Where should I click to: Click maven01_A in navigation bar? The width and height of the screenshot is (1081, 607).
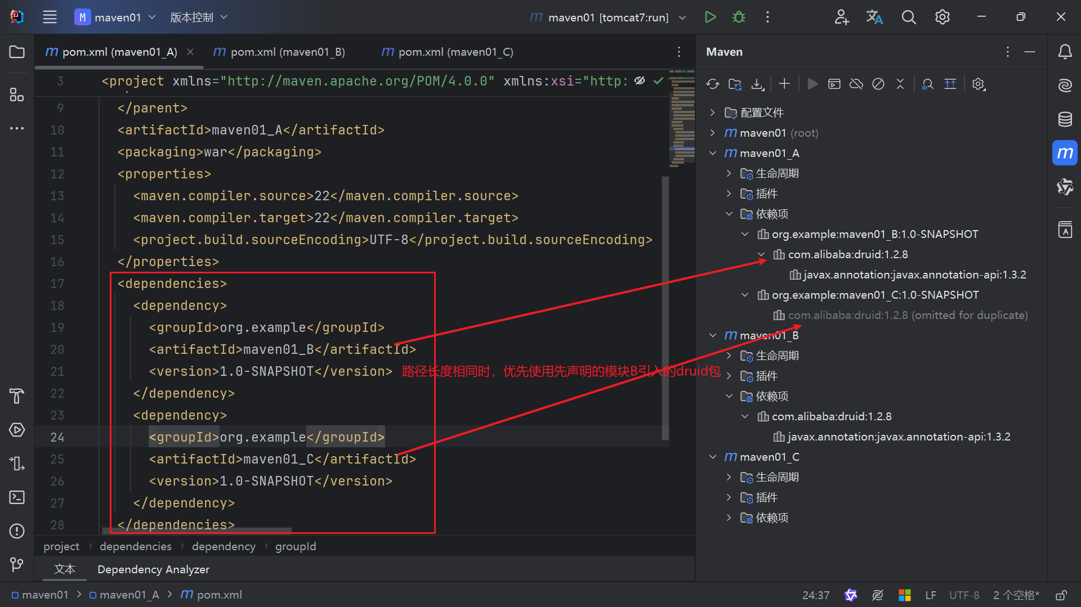(x=124, y=595)
